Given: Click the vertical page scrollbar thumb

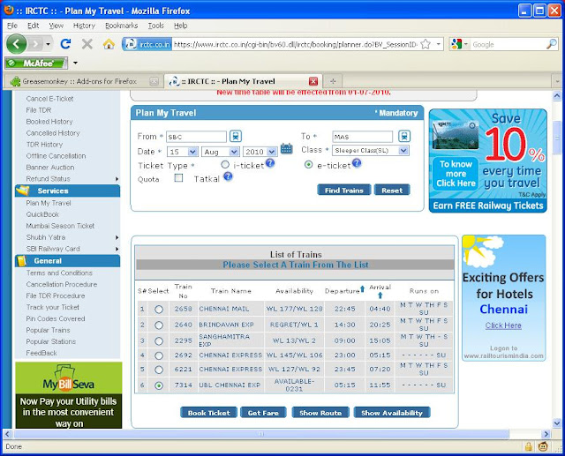Looking at the screenshot, I should (x=557, y=138).
